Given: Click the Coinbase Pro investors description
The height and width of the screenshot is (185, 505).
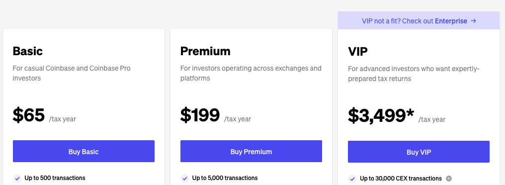Looking at the screenshot, I should (72, 73).
